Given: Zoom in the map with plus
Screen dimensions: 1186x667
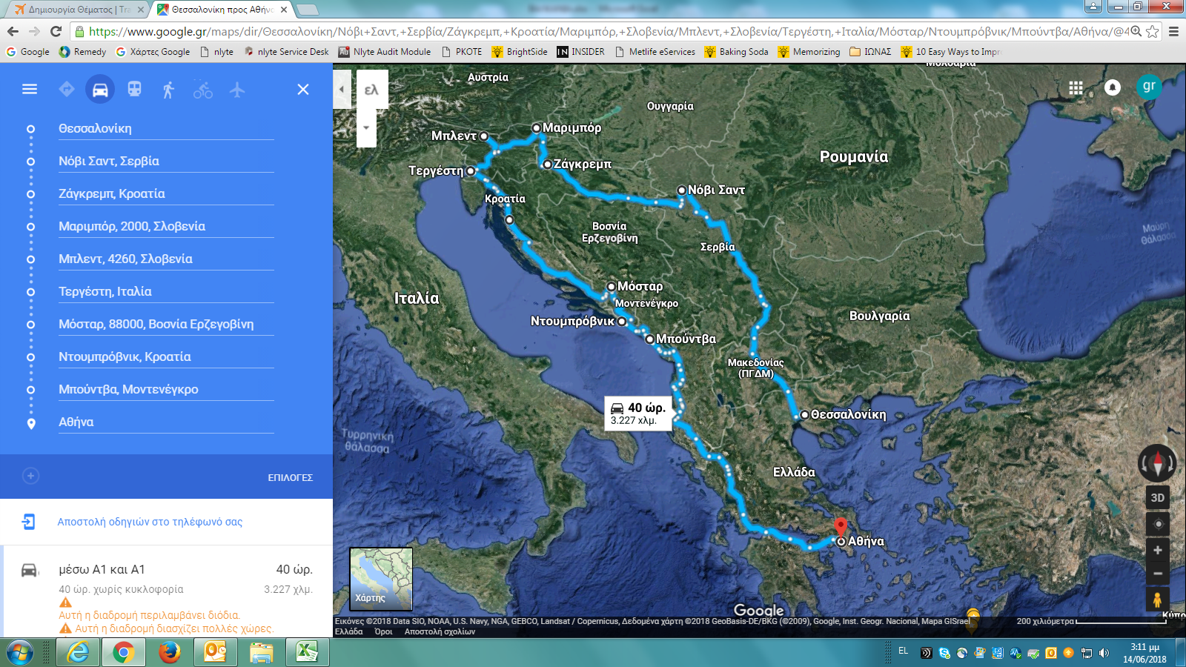Looking at the screenshot, I should click(x=1158, y=550).
